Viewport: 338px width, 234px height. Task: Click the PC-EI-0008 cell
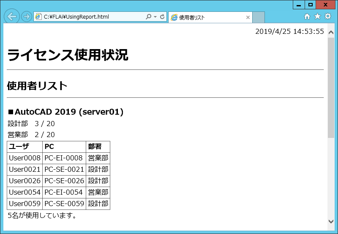(64, 158)
